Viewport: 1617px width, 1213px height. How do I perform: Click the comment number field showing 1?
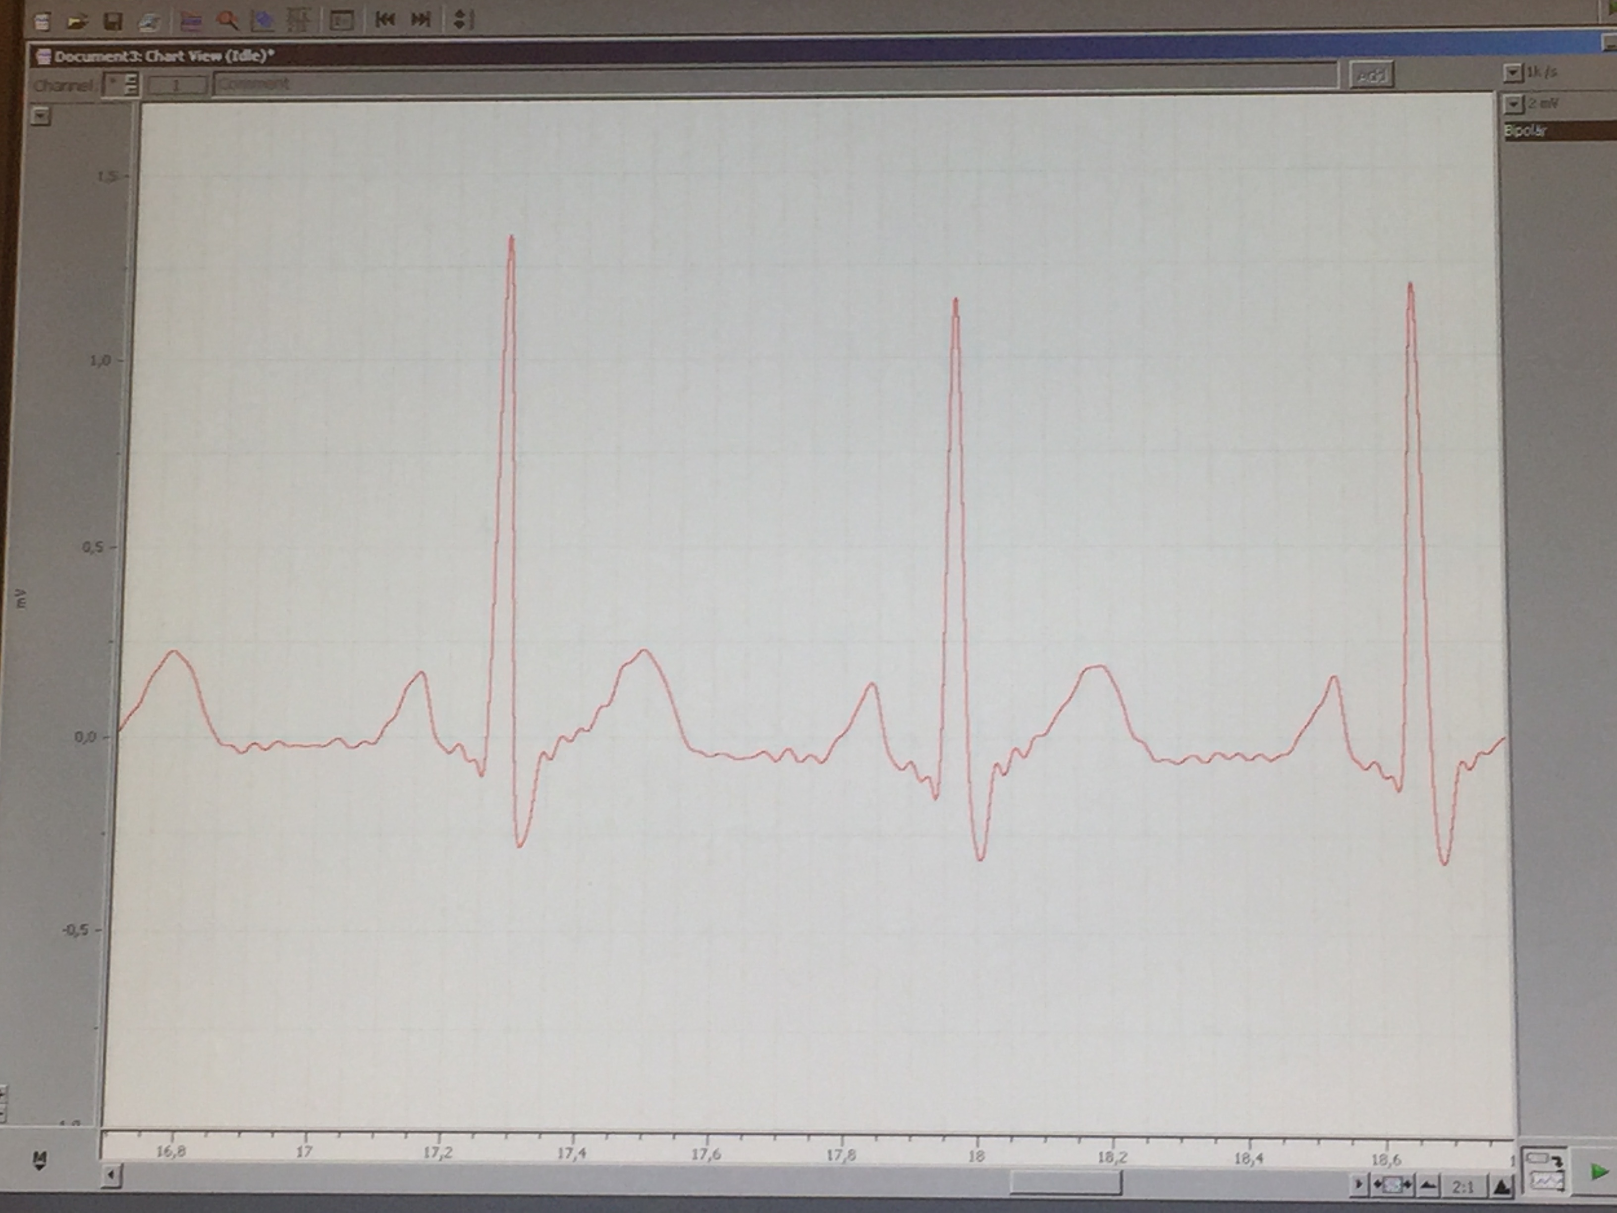(178, 85)
